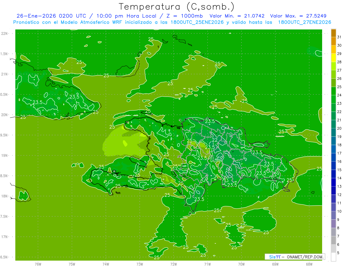
Task: Select the "Valor Max. = 27.5249" text
Action: (x=298, y=16)
